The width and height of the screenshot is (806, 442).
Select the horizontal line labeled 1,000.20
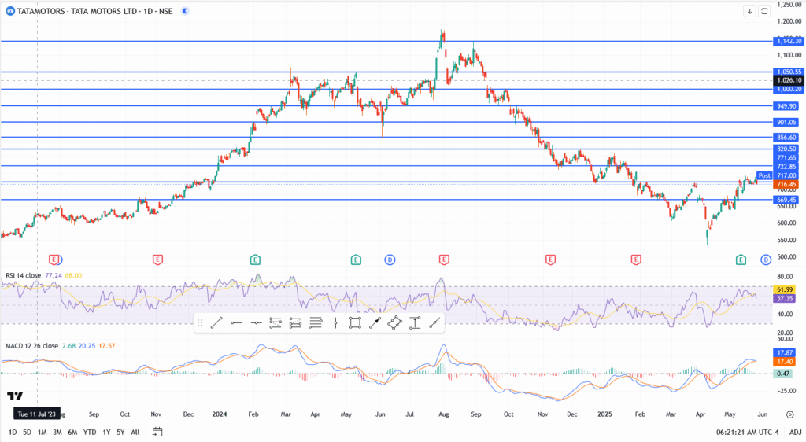click(386, 90)
